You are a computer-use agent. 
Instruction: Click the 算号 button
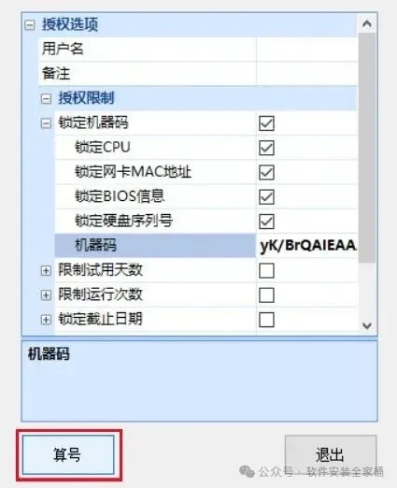click(68, 455)
